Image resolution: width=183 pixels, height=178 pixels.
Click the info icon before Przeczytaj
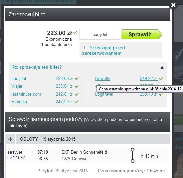[85, 48]
